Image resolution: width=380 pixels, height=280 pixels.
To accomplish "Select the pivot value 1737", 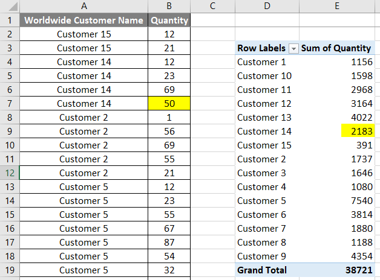I will tap(362, 159).
